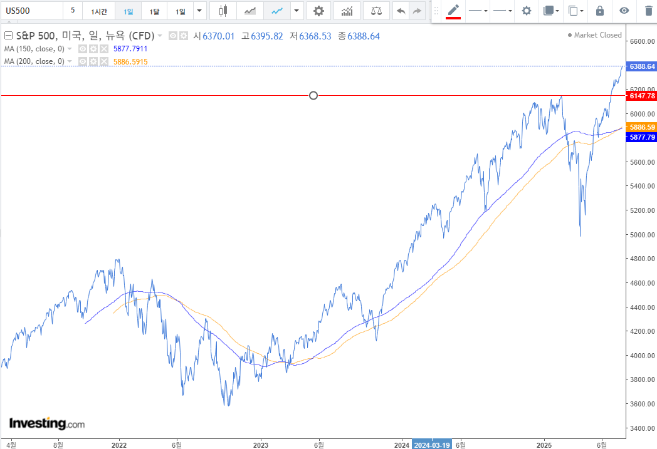The height and width of the screenshot is (449, 657).
Task: Select the area chart type icon
Action: 250,11
